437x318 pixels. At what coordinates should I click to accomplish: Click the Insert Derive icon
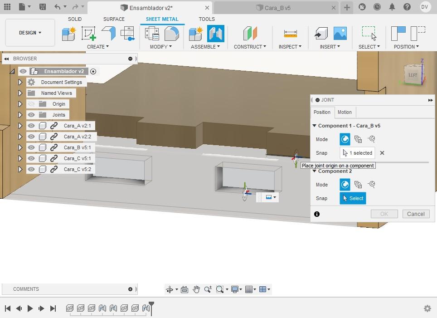click(x=321, y=34)
